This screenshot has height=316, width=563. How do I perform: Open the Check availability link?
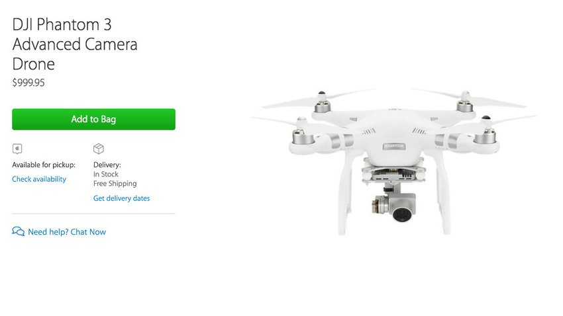point(39,179)
